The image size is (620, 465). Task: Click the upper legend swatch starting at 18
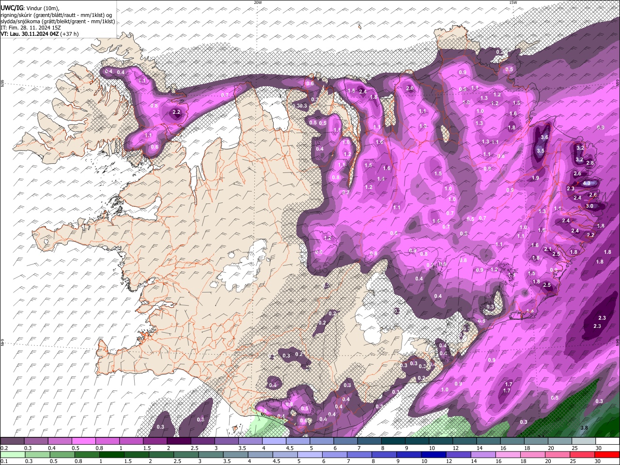(x=536, y=441)
